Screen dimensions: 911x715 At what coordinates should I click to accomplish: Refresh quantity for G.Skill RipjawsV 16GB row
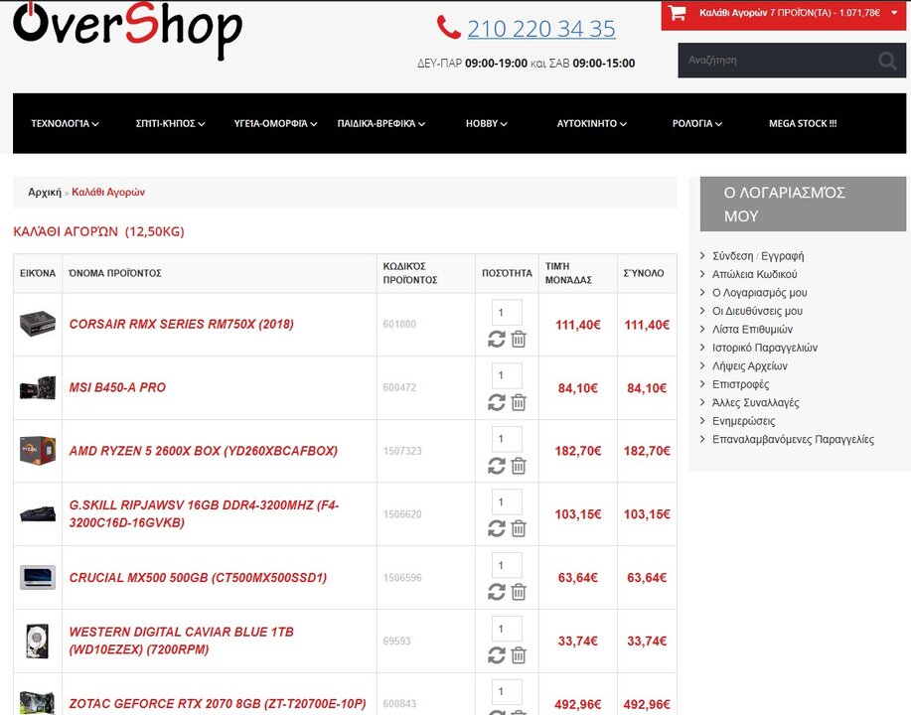pyautogui.click(x=496, y=529)
